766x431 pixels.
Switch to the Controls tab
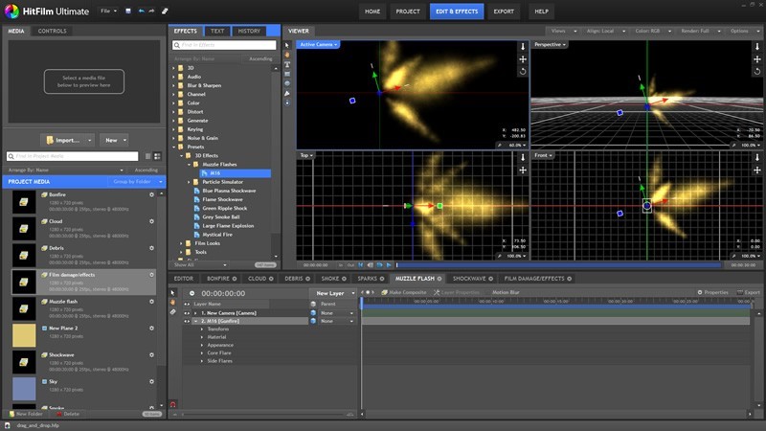[51, 31]
